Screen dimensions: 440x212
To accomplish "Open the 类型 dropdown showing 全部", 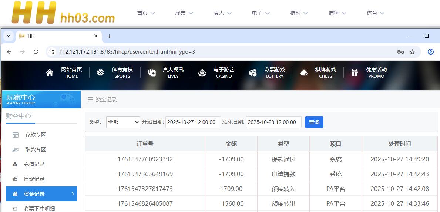I will pos(123,122).
